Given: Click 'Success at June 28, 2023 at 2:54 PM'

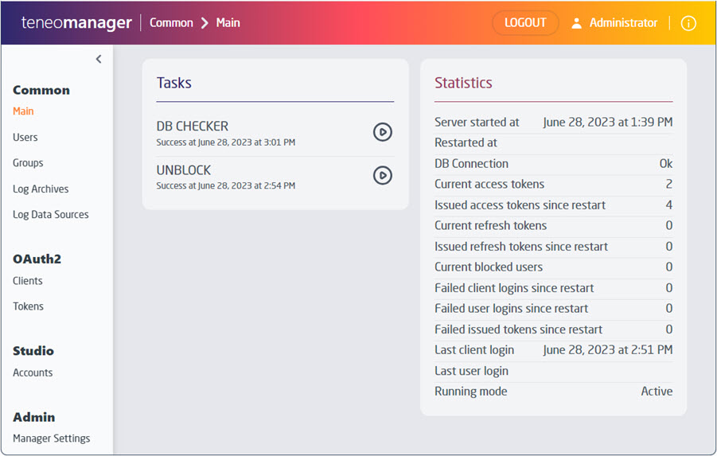Looking at the screenshot, I should coord(226,185).
